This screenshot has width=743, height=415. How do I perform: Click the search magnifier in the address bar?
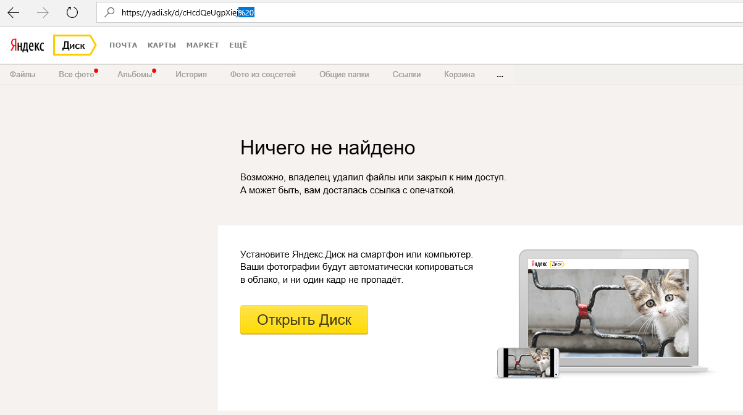pyautogui.click(x=110, y=12)
